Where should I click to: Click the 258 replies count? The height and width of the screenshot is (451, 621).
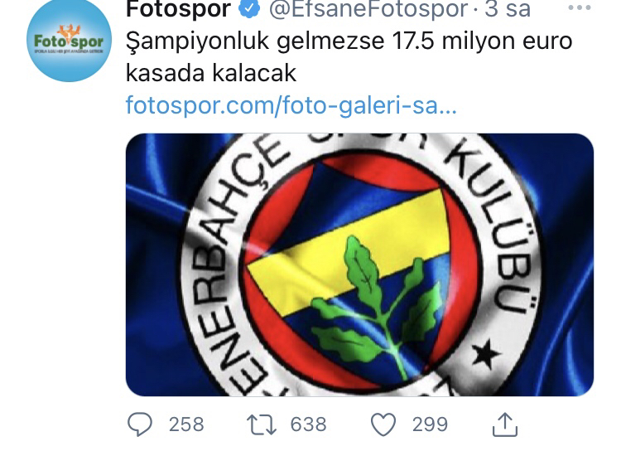(186, 424)
